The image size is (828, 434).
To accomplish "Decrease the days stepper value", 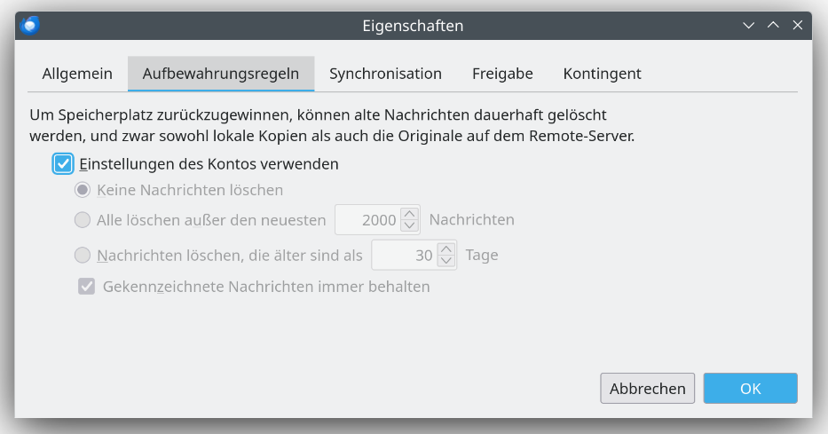I will pos(446,261).
